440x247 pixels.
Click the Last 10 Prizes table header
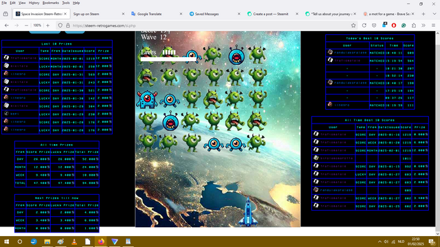pos(57,44)
